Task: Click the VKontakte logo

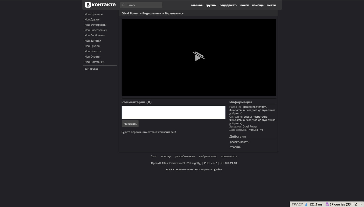Action: [x=100, y=5]
